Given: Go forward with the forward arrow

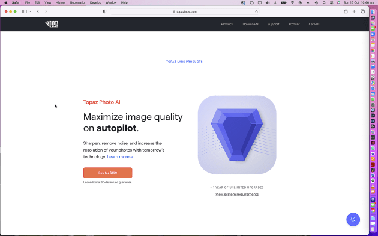Looking at the screenshot, I should click(46, 11).
